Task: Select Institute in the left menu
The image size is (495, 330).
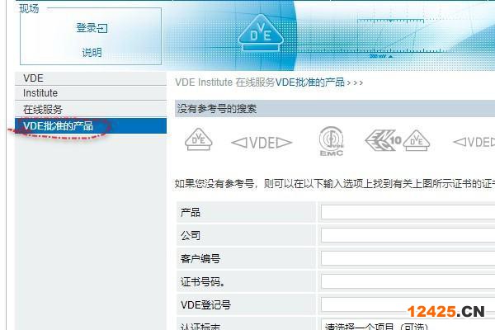Action: point(40,94)
